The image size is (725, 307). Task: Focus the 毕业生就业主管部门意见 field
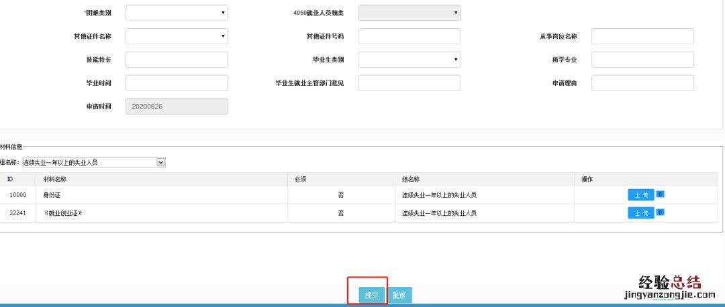point(409,83)
